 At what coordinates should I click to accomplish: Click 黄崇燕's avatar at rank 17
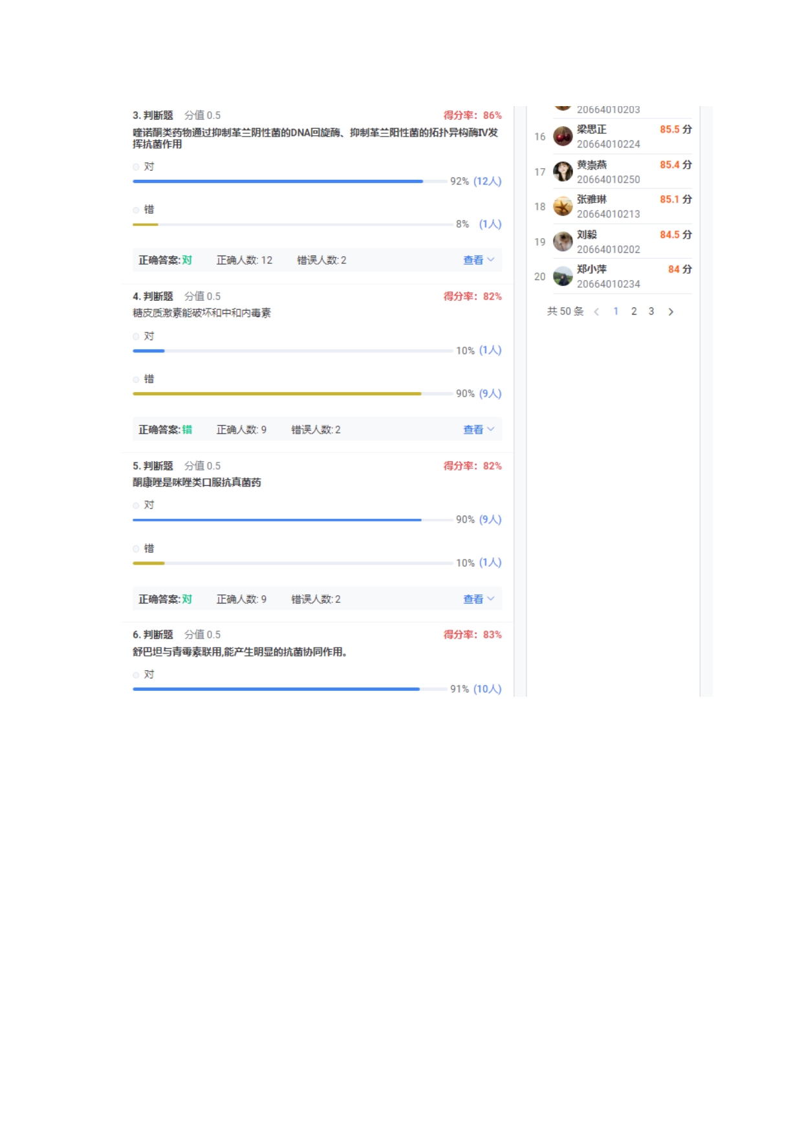point(563,171)
